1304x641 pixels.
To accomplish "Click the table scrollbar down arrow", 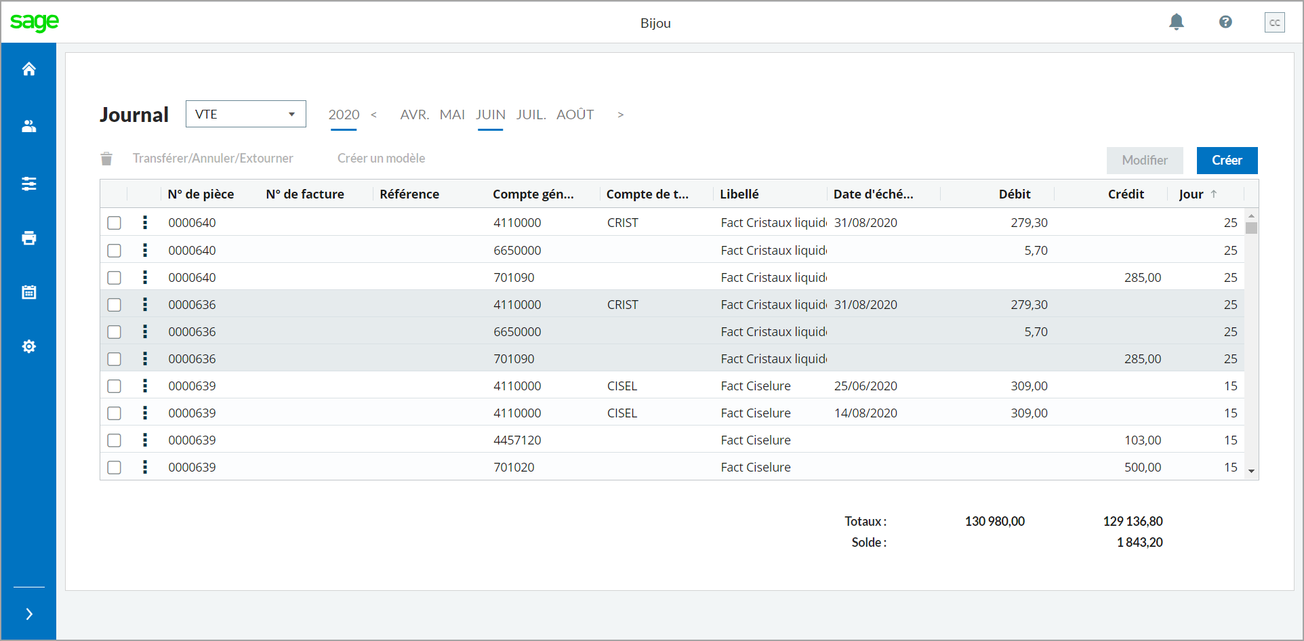I will [x=1251, y=471].
